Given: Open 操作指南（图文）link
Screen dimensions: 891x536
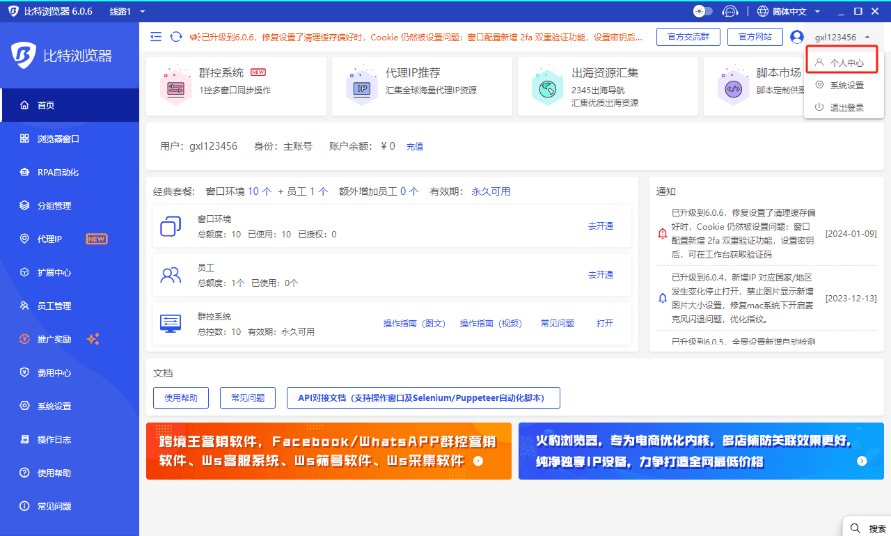Looking at the screenshot, I should coord(414,324).
